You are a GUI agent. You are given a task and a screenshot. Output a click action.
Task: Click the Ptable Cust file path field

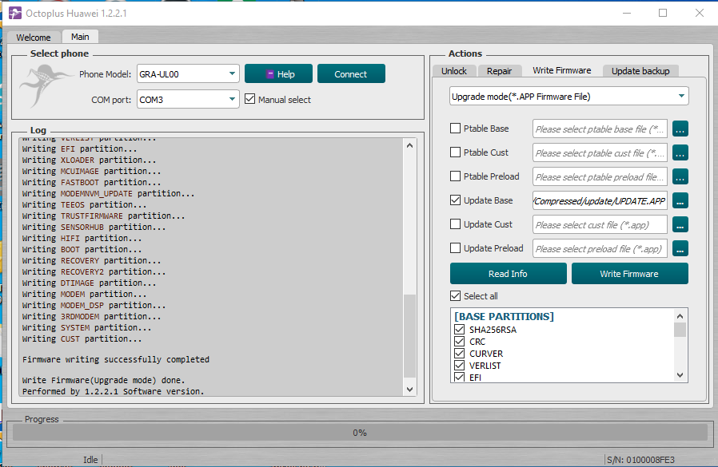click(600, 152)
